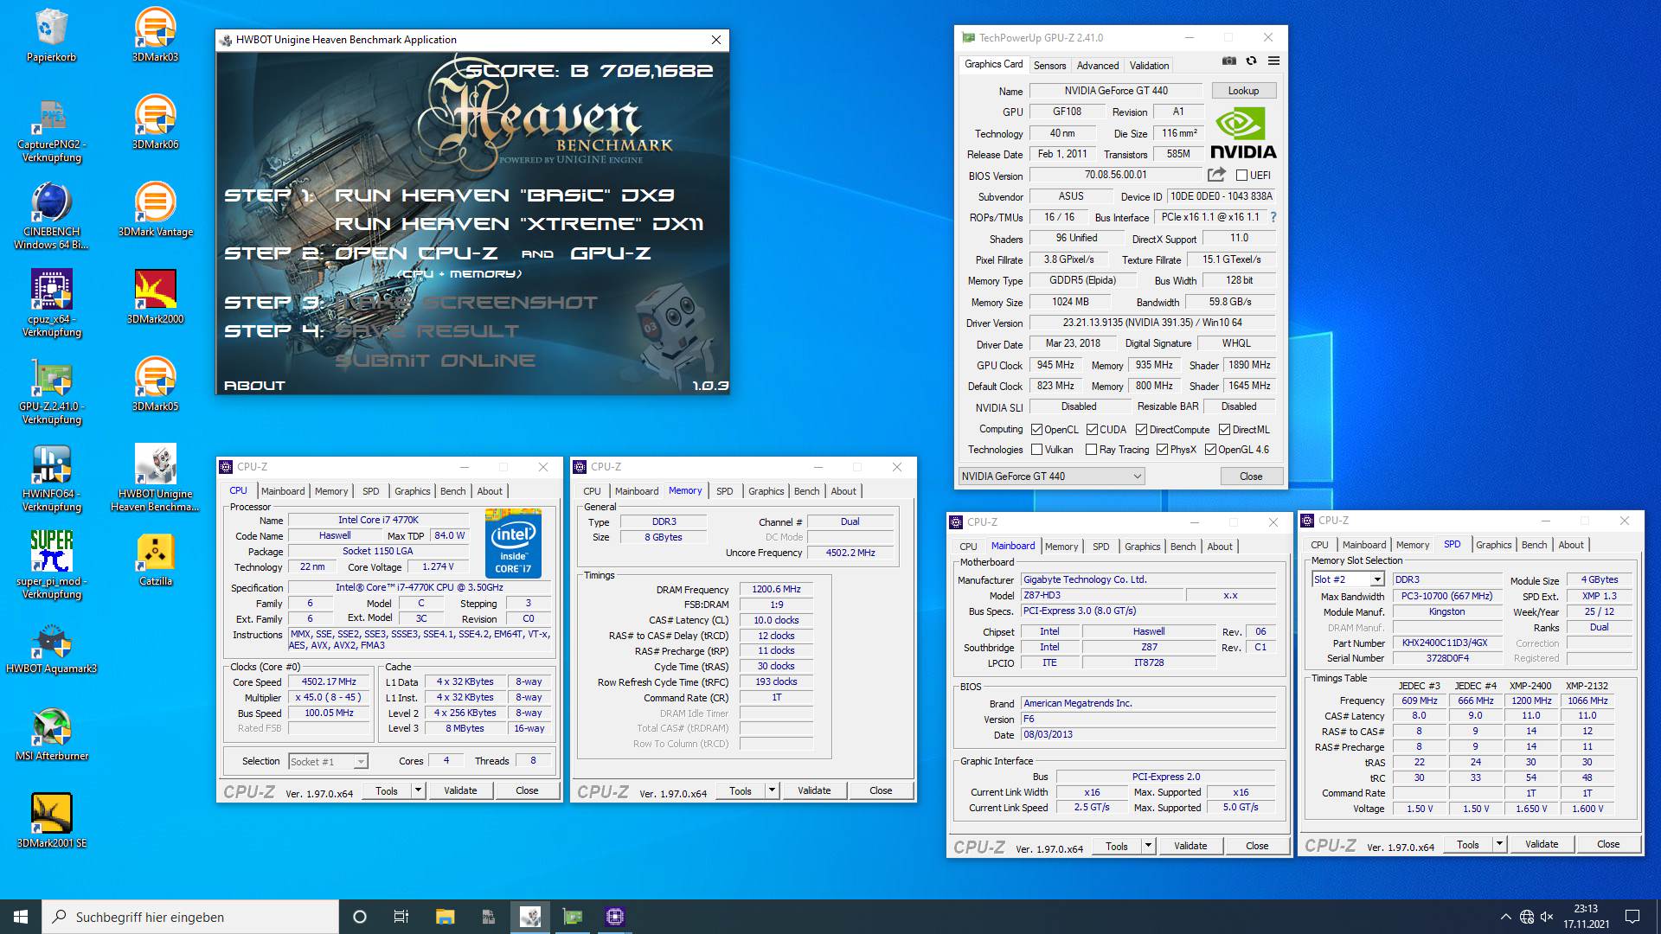
Task: Launch the cpuz_x64 shortcut icon
Action: 51,303
